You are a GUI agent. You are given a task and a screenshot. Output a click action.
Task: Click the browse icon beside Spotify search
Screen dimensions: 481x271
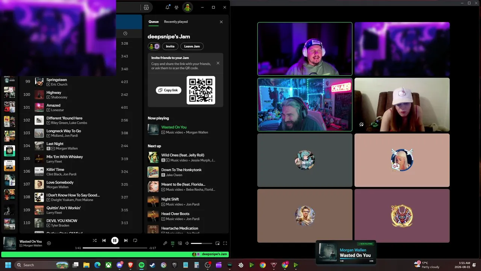coord(146,7)
